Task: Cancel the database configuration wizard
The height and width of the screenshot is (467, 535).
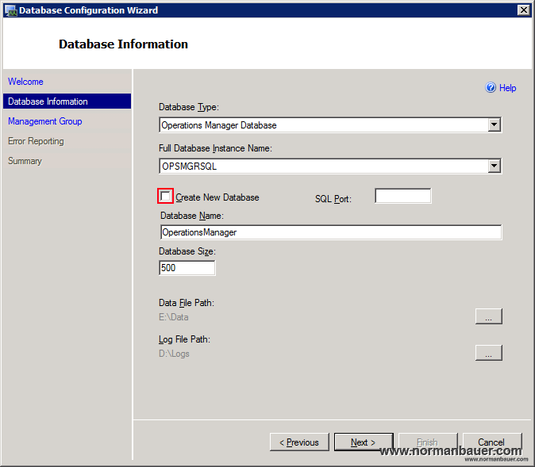Action: 491,442
